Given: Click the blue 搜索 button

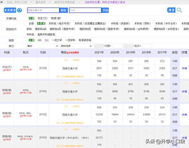Looking at the screenshot, I should point(171,10).
